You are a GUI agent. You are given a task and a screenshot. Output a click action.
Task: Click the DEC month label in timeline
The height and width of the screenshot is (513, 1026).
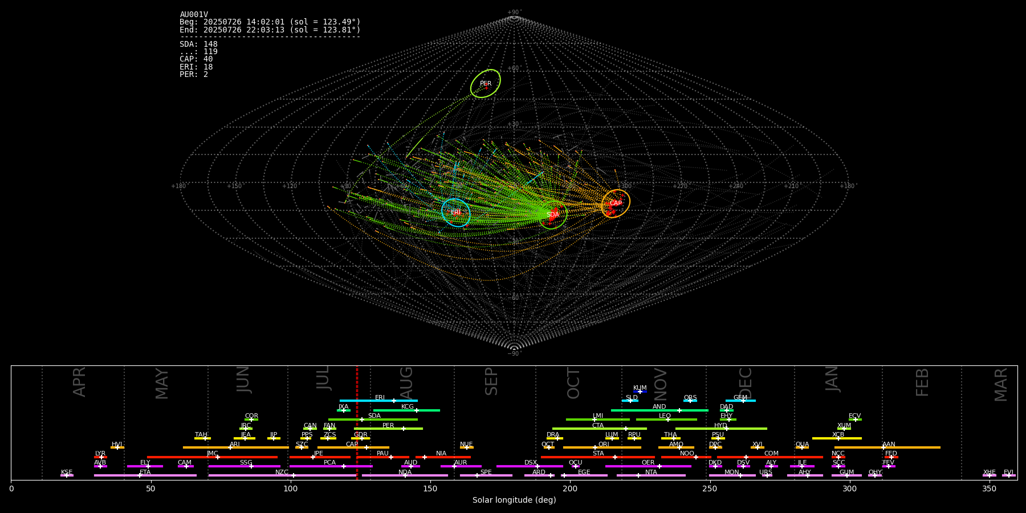point(746,383)
